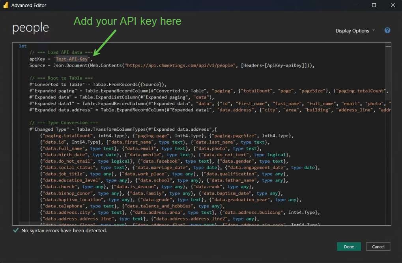
Task: Click the 'let' keyword on first line
Action: 22,46
